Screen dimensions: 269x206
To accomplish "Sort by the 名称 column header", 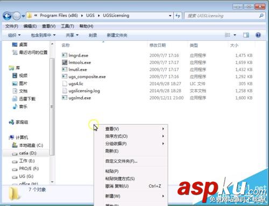I will [x=66, y=45].
